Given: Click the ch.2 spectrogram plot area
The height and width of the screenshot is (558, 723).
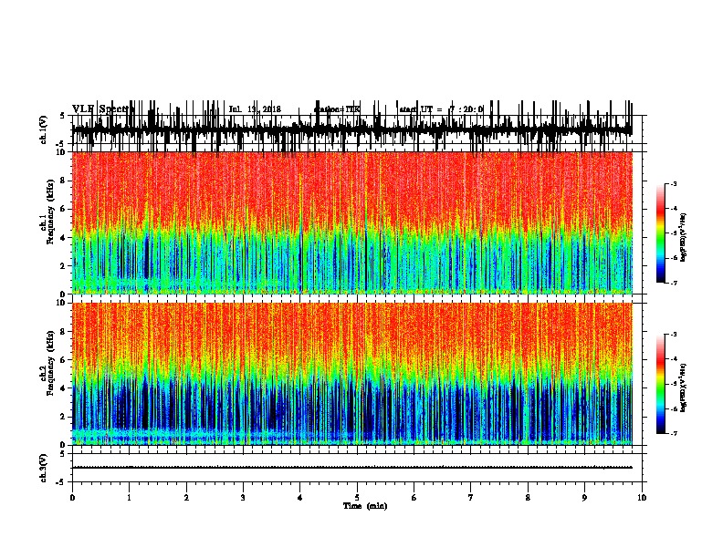Looking at the screenshot, I should (352, 374).
